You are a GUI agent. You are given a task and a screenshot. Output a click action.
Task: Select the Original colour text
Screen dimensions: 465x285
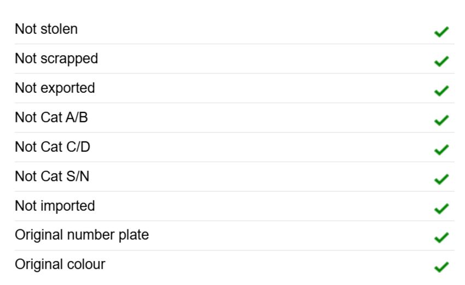(60, 265)
